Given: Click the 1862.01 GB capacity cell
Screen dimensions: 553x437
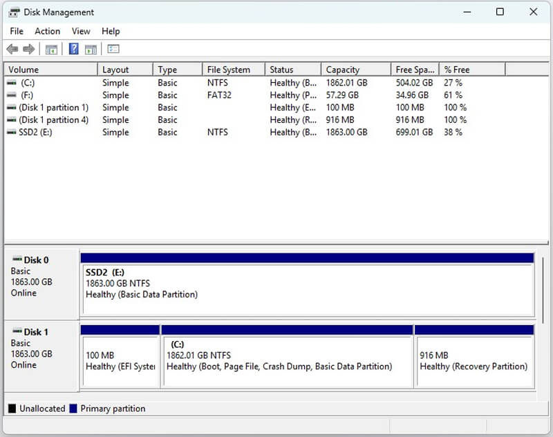Looking at the screenshot, I should tap(346, 83).
